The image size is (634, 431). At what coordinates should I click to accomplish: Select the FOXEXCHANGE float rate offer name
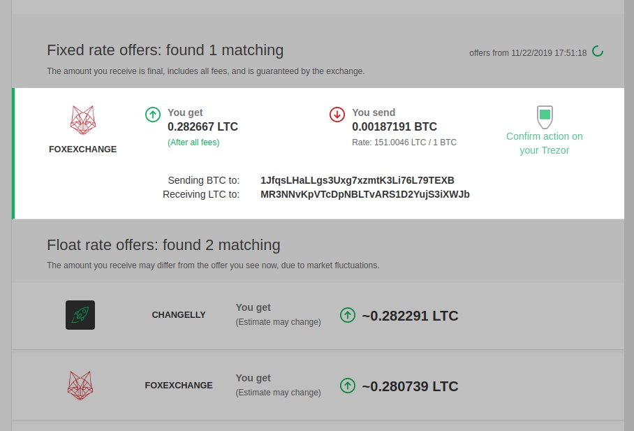pyautogui.click(x=179, y=386)
